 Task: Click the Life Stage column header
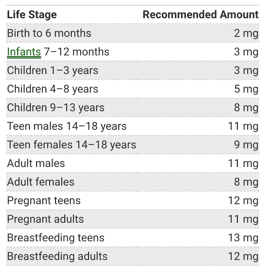click(32, 15)
